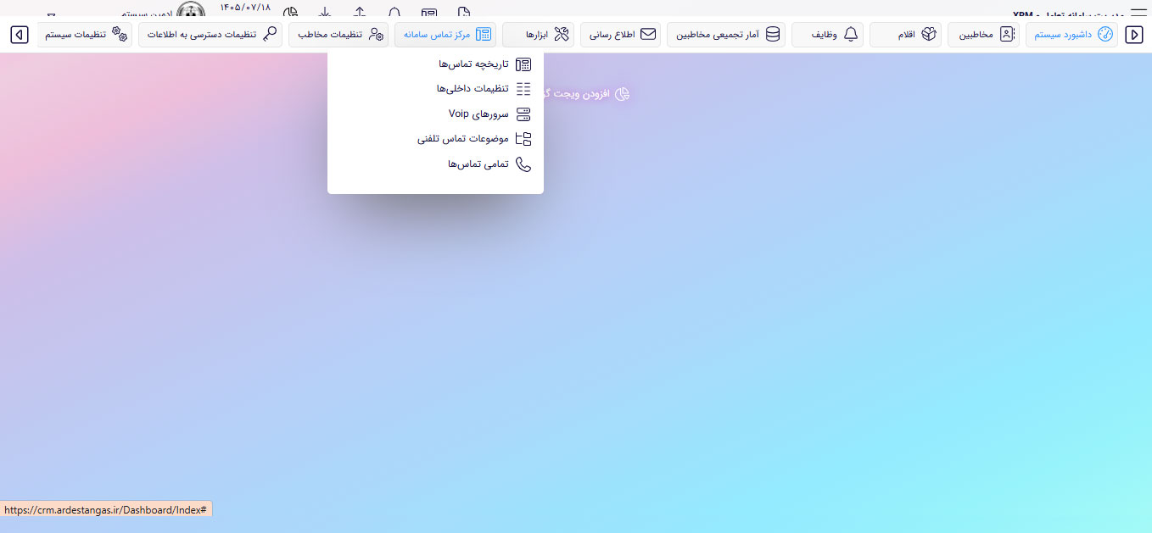Click افزودن ویجت add widget link

pyautogui.click(x=585, y=93)
